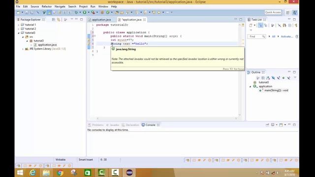Screen dimensions: 315x177
Task: Click the green Run button icon
Action: point(85,12)
